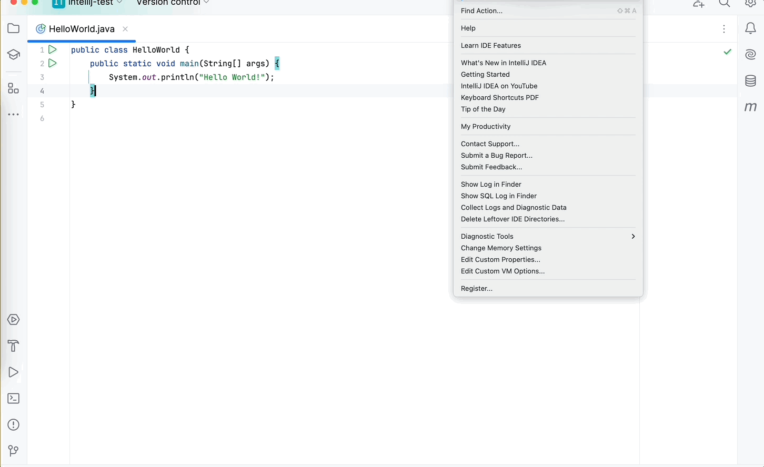
Task: Select Show Log in Finder
Action: (548, 185)
